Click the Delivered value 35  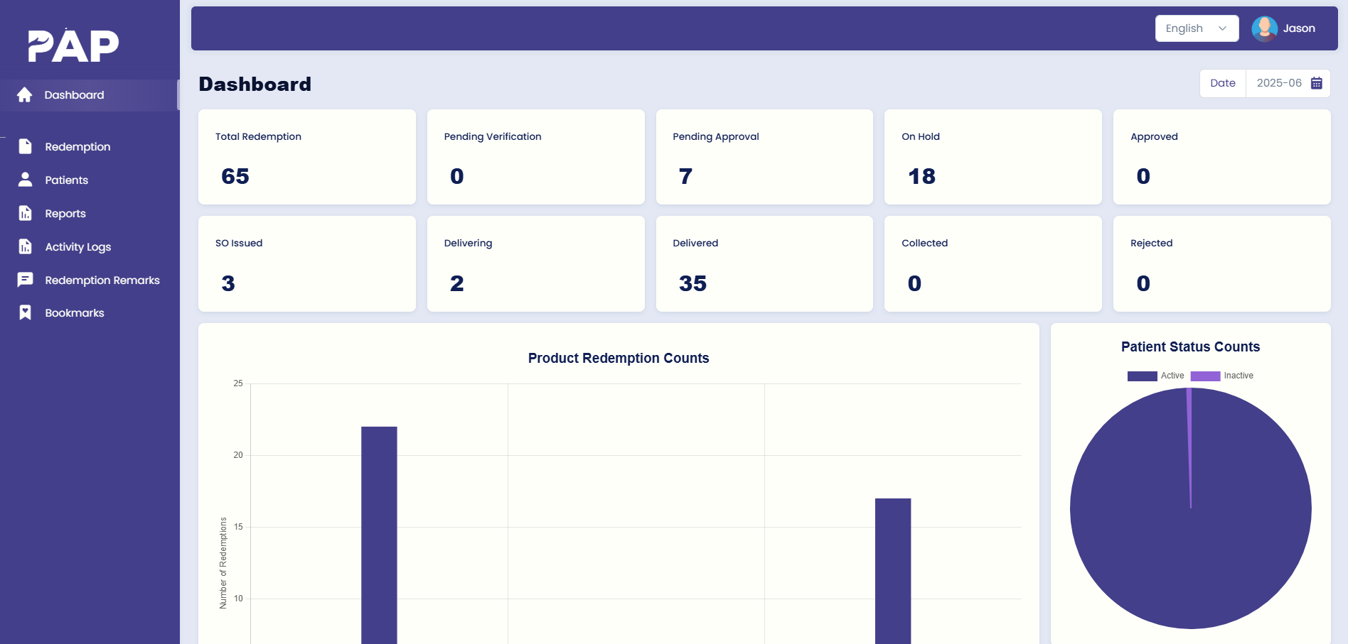tap(693, 283)
